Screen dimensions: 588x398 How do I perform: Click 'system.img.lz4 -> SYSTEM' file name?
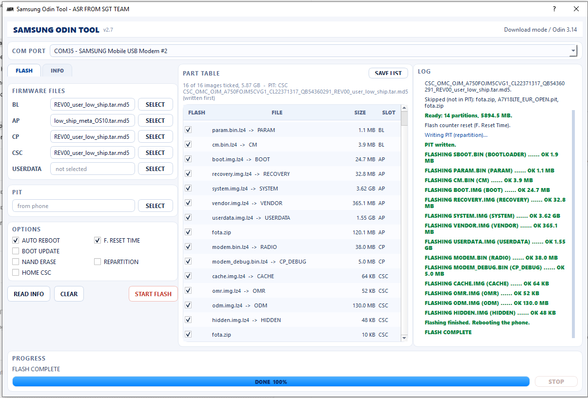[245, 189]
